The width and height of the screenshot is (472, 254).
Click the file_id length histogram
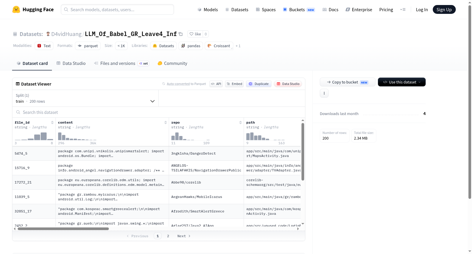(x=34, y=136)
